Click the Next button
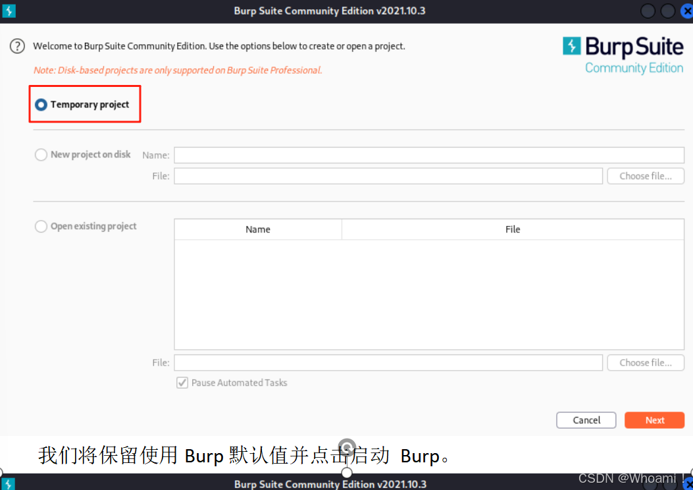 pyautogui.click(x=654, y=420)
